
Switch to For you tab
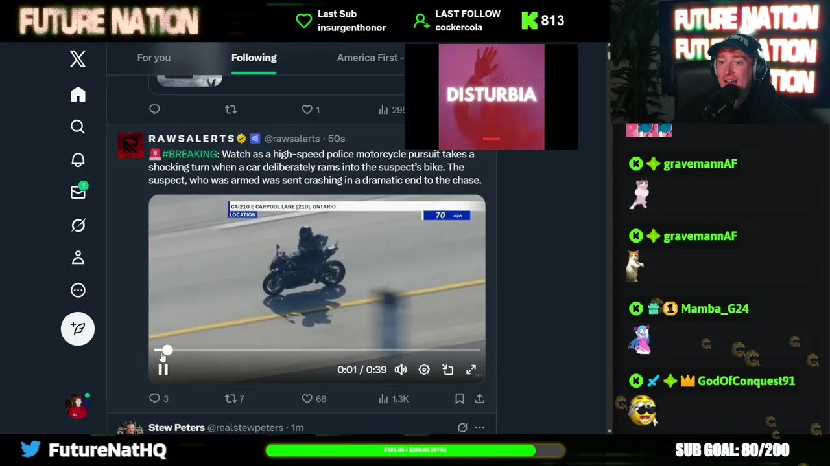click(154, 58)
